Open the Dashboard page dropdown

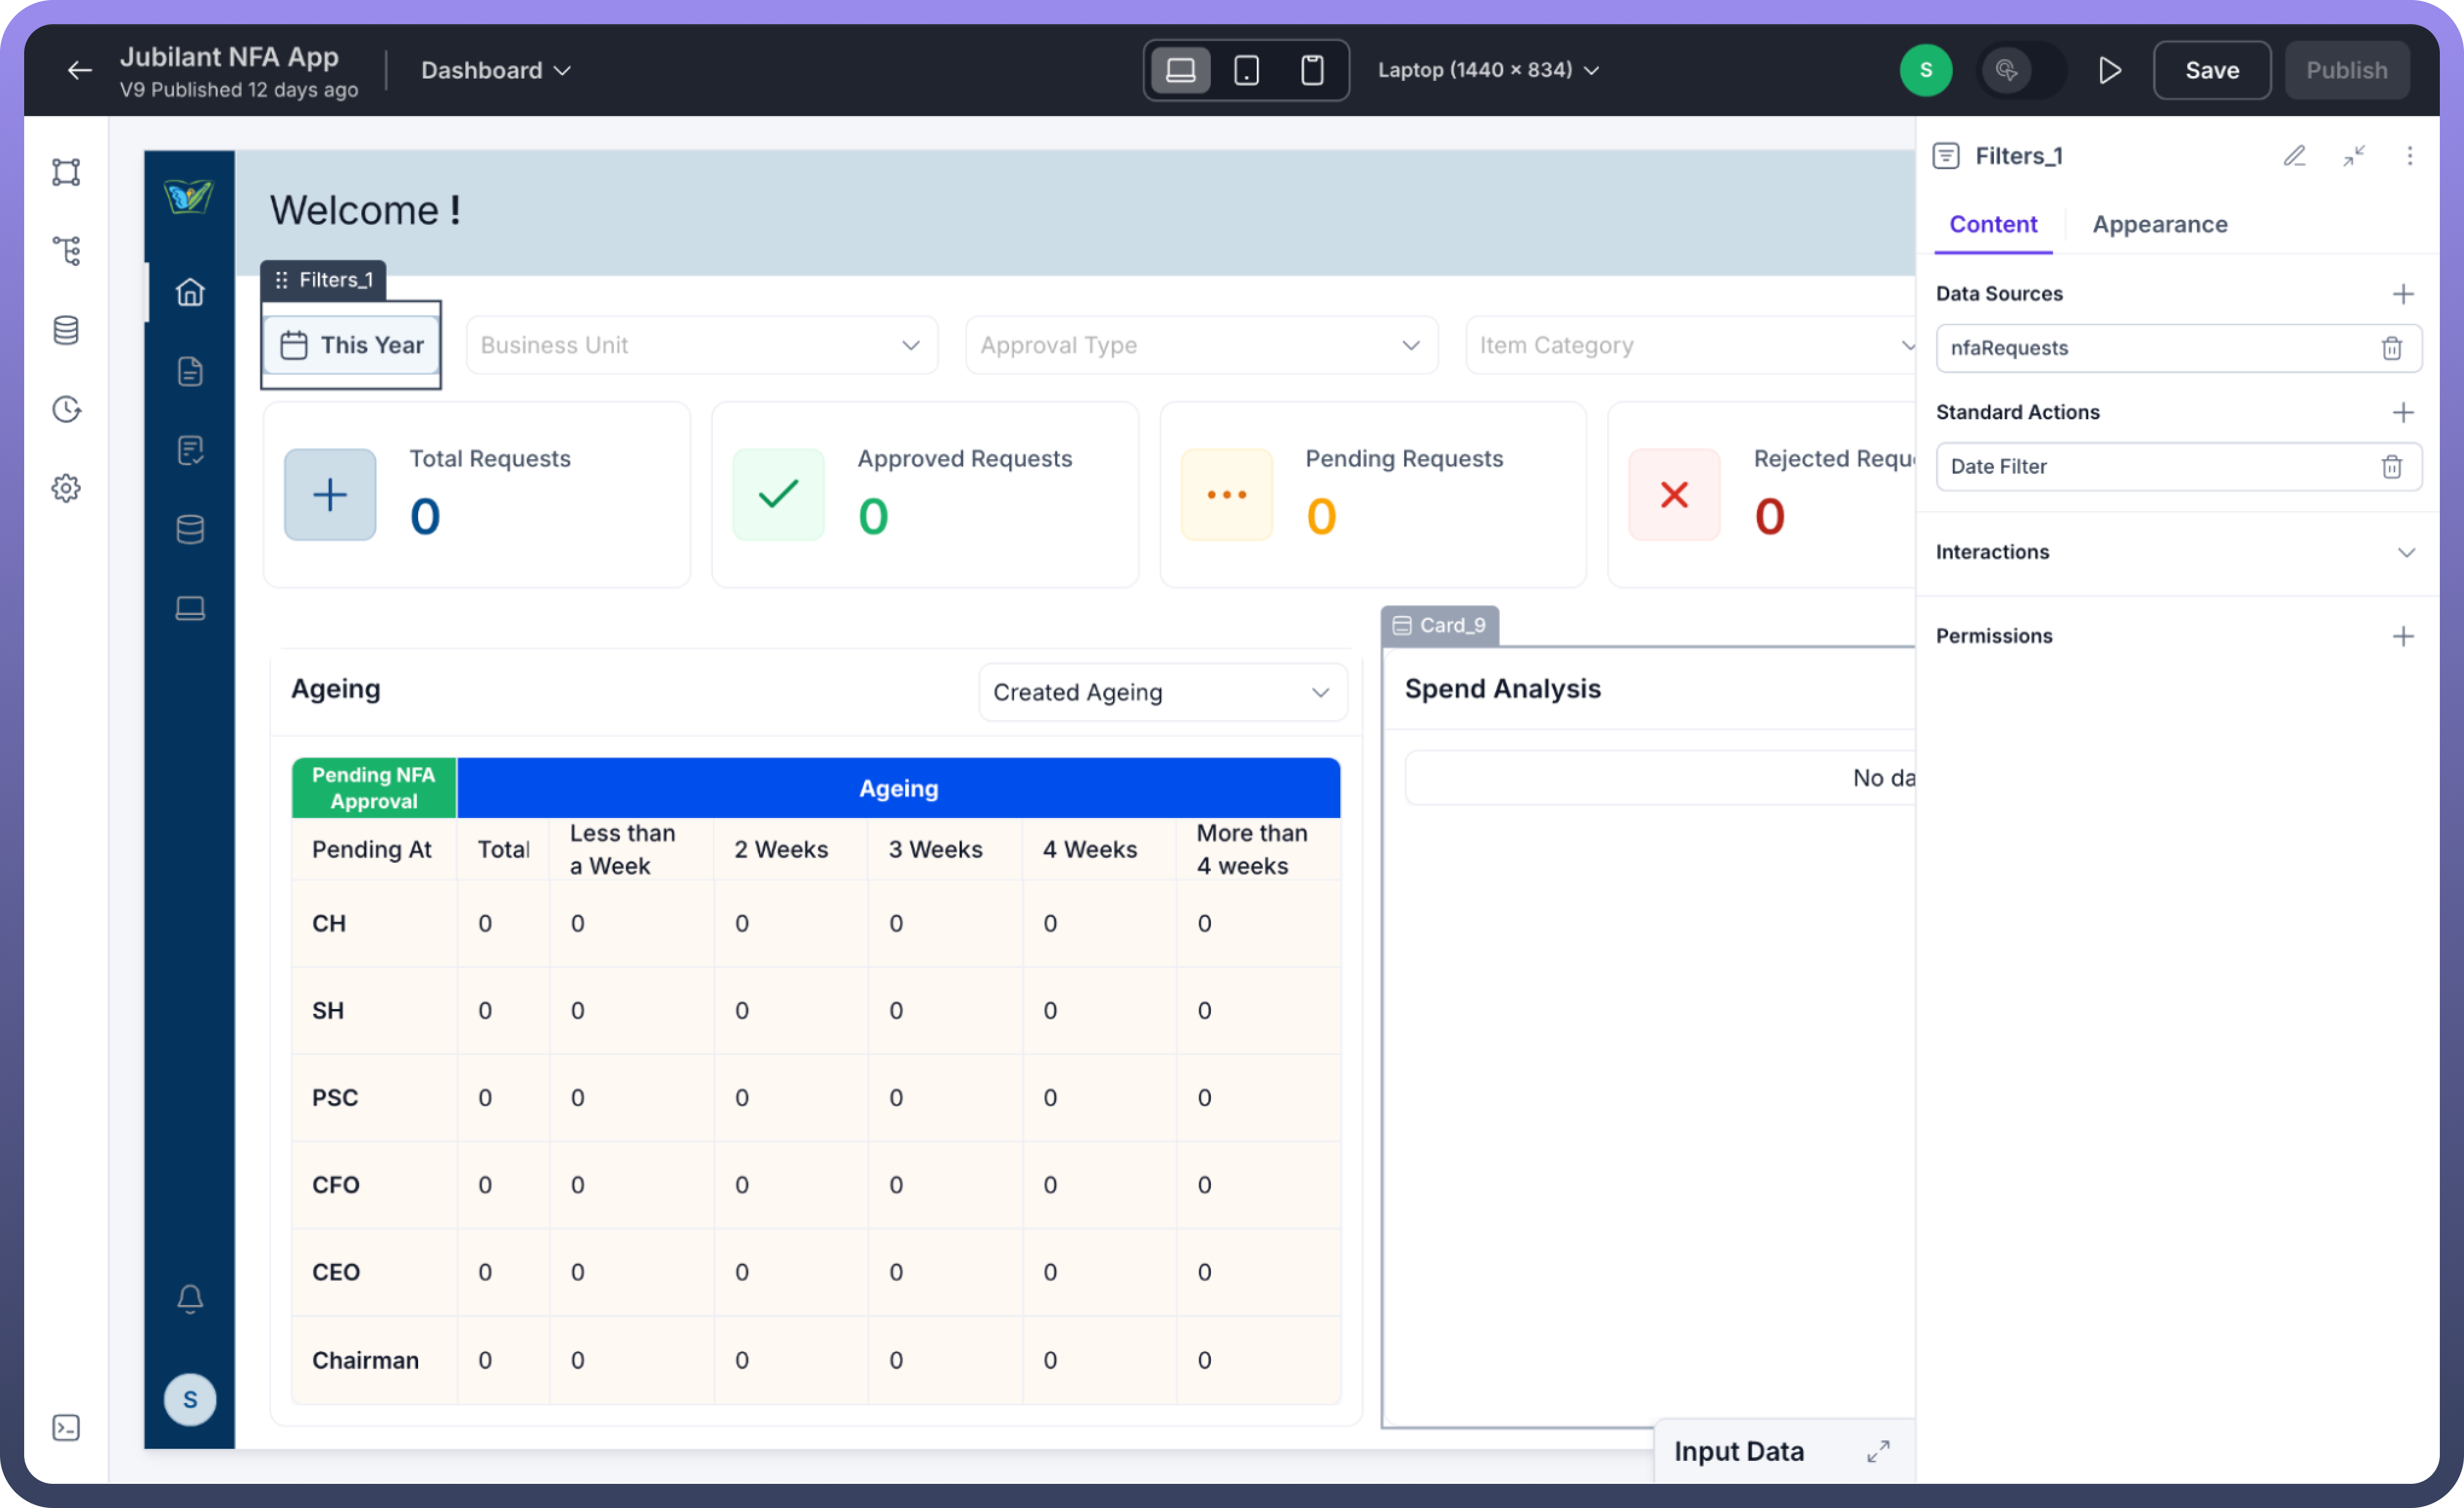495,70
